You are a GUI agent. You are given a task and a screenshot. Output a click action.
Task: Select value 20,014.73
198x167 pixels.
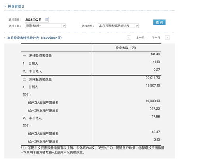[x=153, y=78]
